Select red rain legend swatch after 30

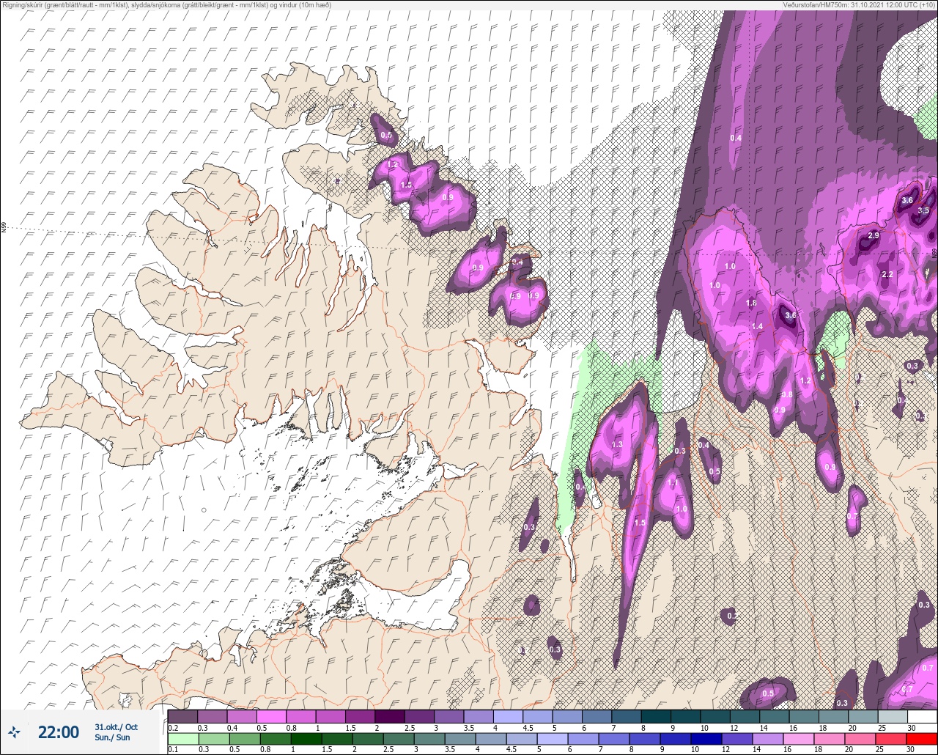922,739
